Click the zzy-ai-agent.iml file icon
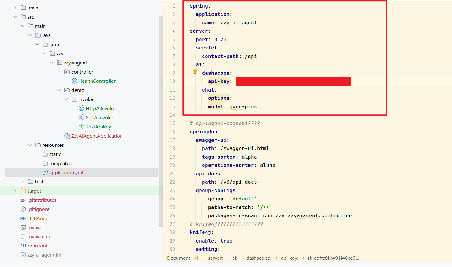Image resolution: width=452 pixels, height=267 pixels. [x=23, y=255]
